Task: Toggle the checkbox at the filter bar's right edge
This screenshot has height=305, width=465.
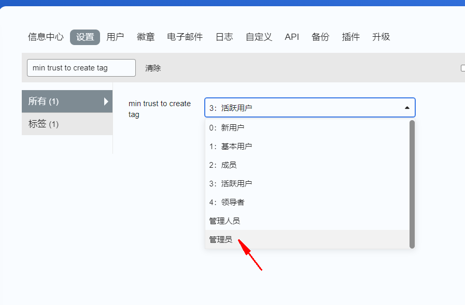Action: pos(463,68)
